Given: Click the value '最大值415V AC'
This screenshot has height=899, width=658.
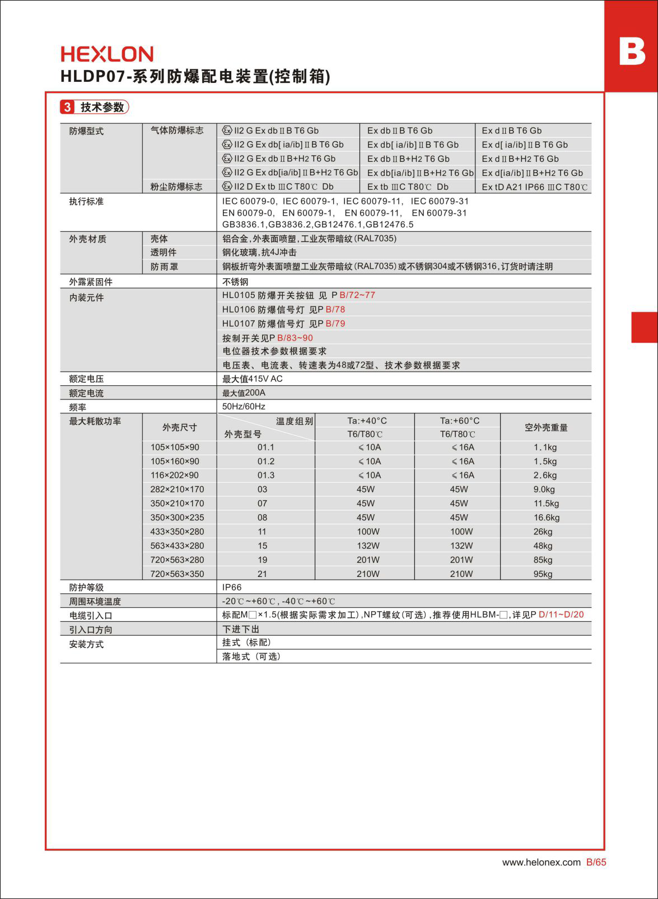Looking at the screenshot, I should 253,379.
